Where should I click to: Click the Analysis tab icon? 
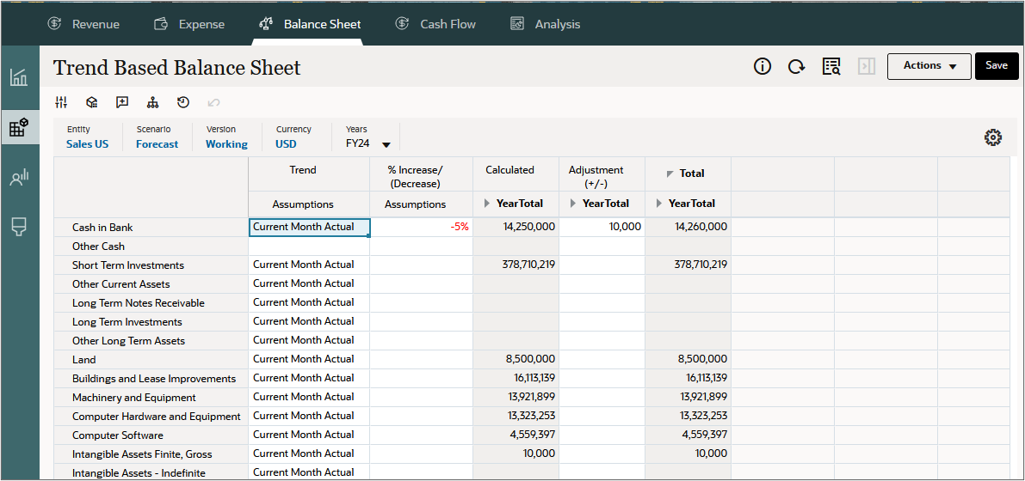[518, 24]
